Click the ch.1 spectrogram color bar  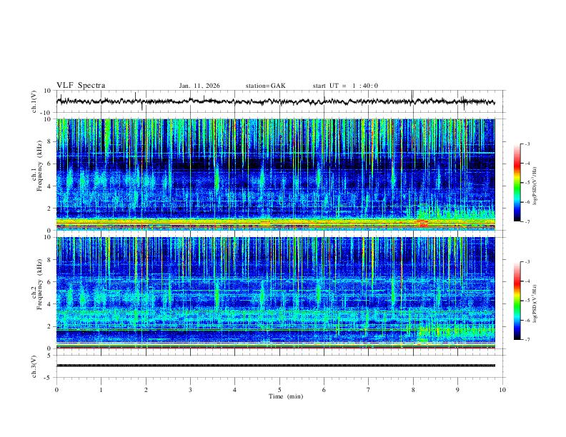click(517, 183)
